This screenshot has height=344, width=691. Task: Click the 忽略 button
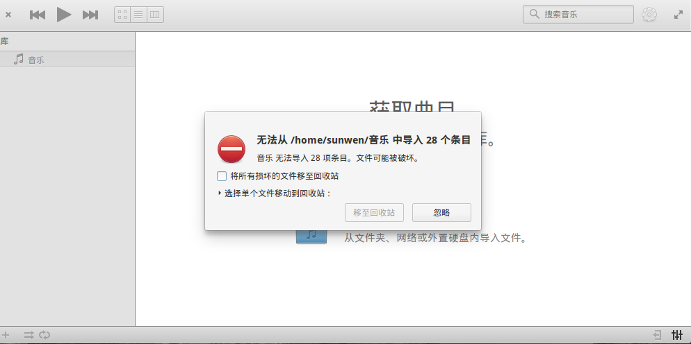coord(441,212)
